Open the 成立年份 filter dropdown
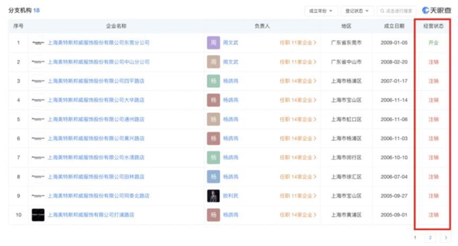 [x=321, y=11]
